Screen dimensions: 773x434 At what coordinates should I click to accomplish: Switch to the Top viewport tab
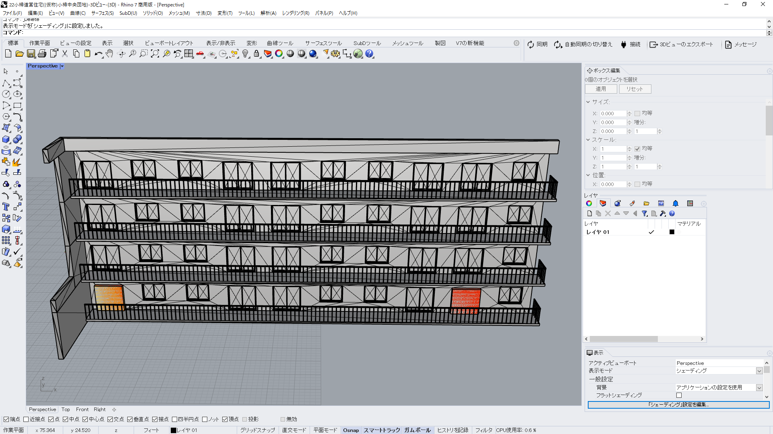coord(66,409)
